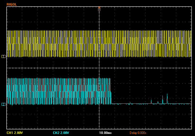Select the cyan CH2 ground level marker
The image size is (195, 136).
4,104
